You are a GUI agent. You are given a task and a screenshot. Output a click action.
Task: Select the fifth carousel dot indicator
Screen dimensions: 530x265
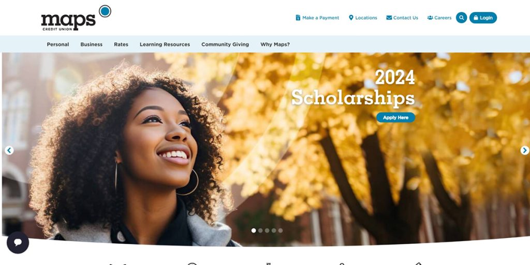tap(280, 230)
